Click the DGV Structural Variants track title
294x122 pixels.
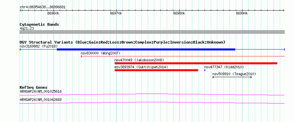(x=123, y=42)
